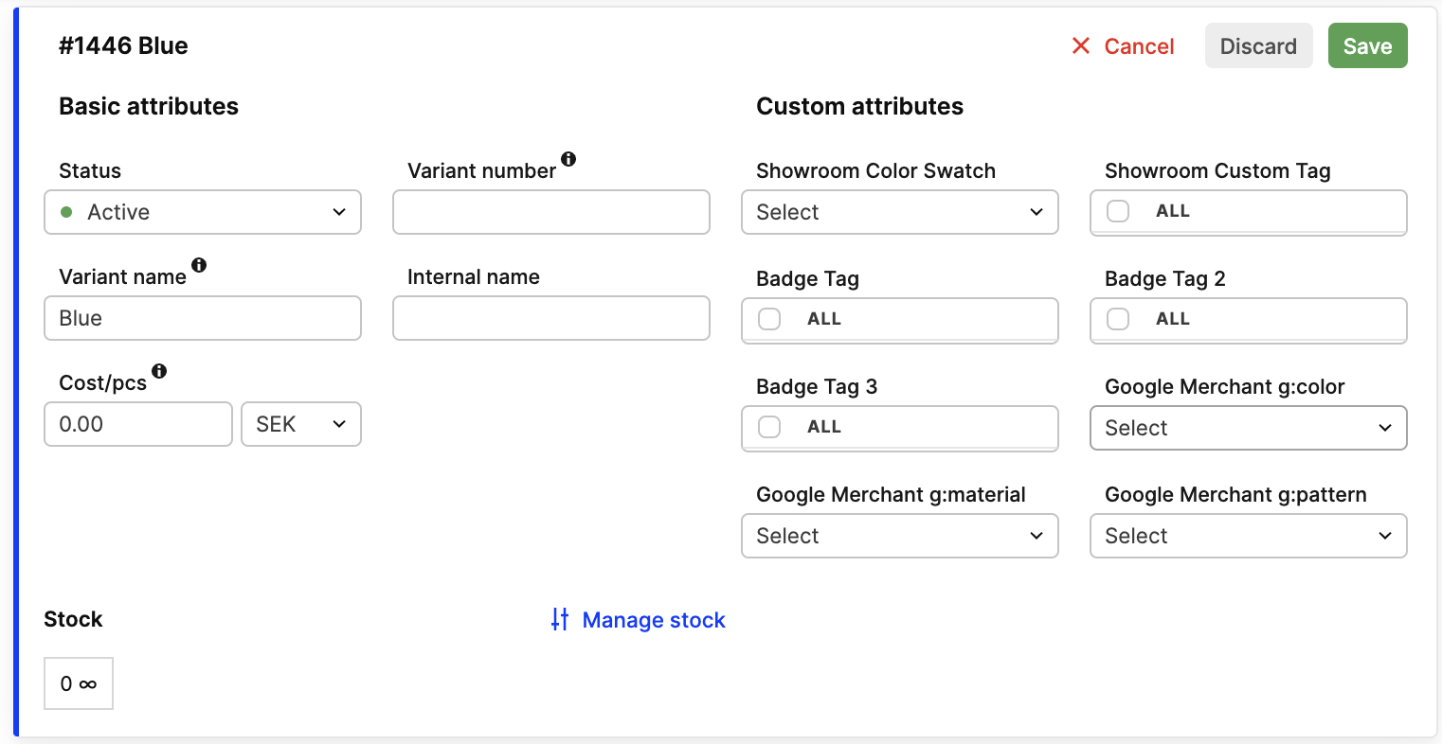This screenshot has height=744, width=1442.
Task: Focus the Internal name input field
Action: tap(551, 318)
